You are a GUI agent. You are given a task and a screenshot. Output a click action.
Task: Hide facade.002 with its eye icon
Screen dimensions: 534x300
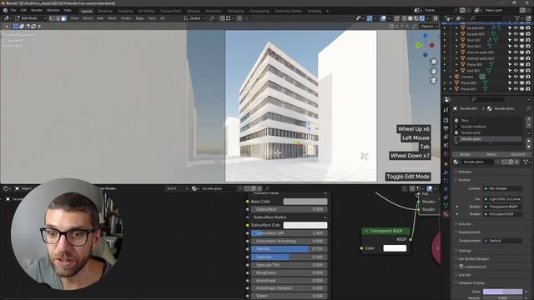(x=516, y=27)
